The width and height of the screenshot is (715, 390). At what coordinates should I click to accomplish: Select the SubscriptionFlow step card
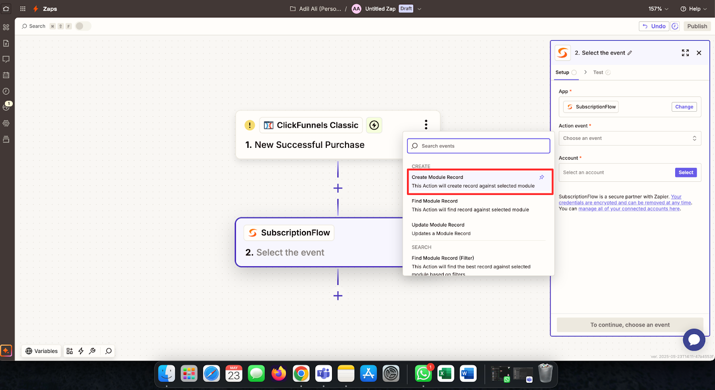[x=320, y=243]
